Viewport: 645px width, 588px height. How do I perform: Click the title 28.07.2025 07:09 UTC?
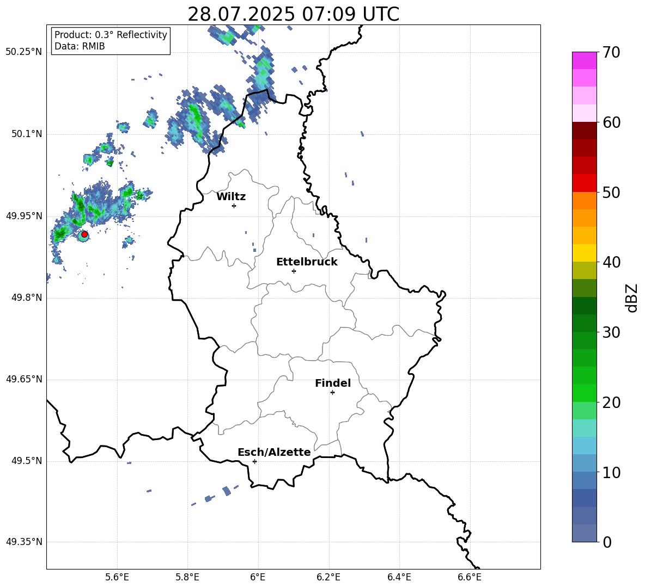pos(293,14)
